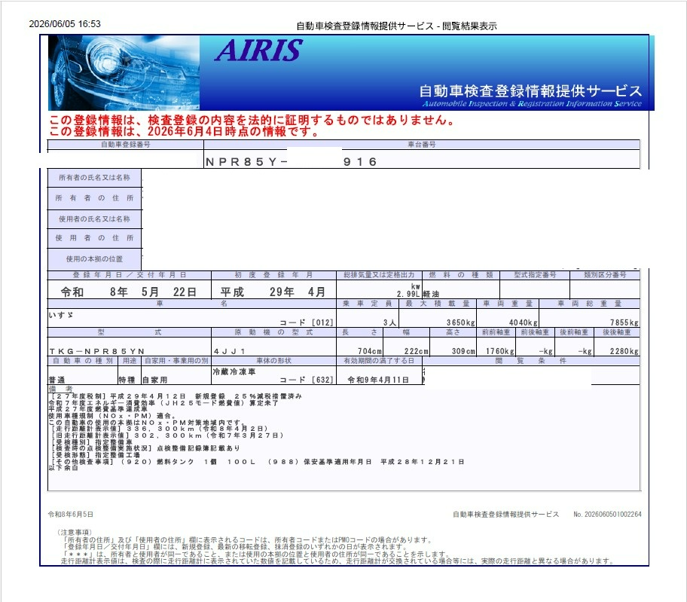The width and height of the screenshot is (687, 602).
Task: Click the 車台番号 column header
Action: 422,144
